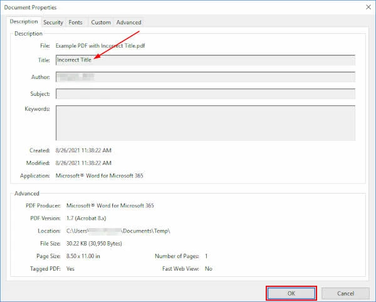Click the PDF Version '1.7 (Acrobat 8.x)'

[x=86, y=218]
